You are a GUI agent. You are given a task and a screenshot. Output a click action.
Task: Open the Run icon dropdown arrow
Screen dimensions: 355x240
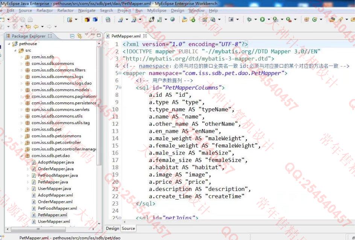click(269, 19)
